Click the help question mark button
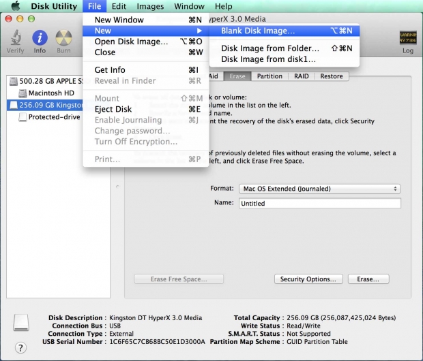This screenshot has width=423, height=361. click(x=20, y=347)
